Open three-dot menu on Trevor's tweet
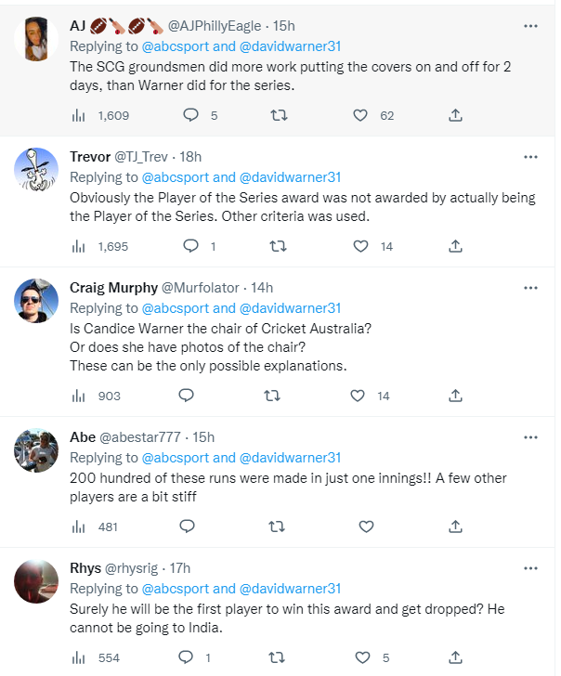 [530, 157]
